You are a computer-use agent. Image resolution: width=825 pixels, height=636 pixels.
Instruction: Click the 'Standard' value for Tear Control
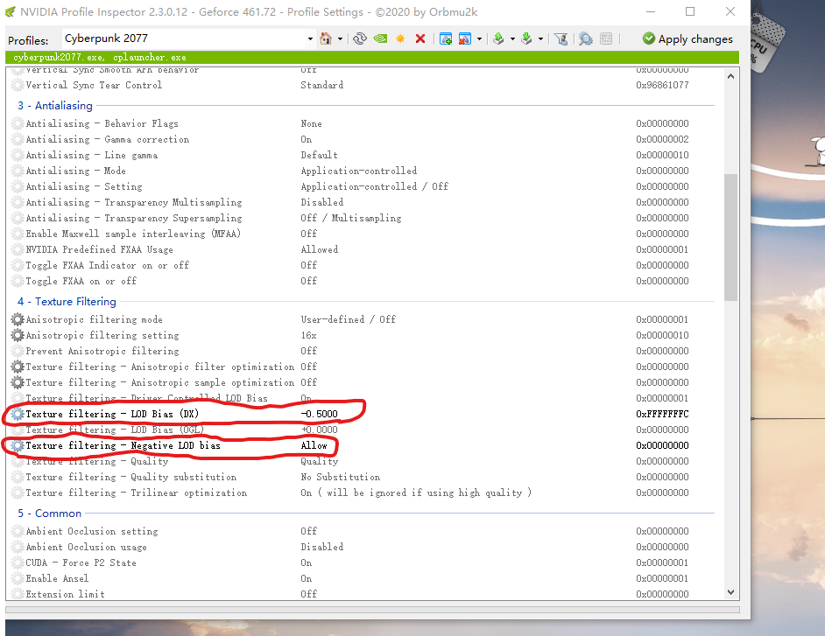tap(322, 85)
